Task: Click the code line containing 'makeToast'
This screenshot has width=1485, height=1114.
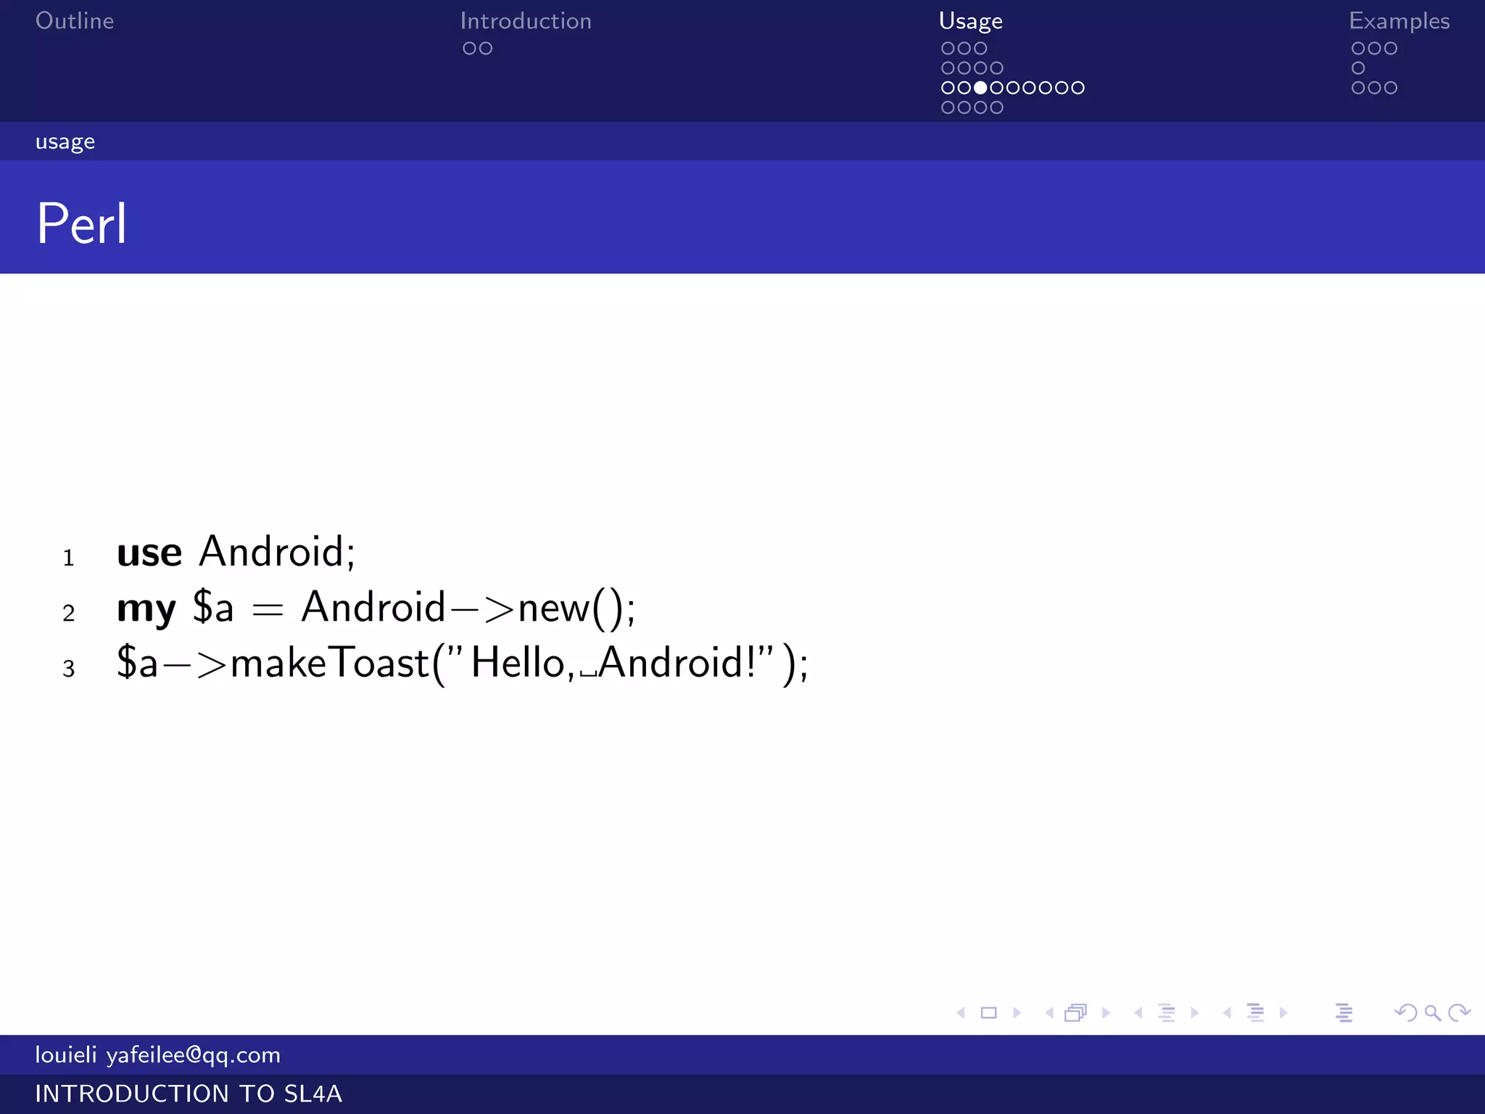Action: 463,663
